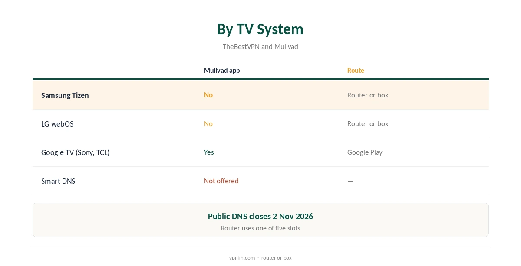Click the dash in the Smart DNS row
521x266 pixels.
(350, 181)
